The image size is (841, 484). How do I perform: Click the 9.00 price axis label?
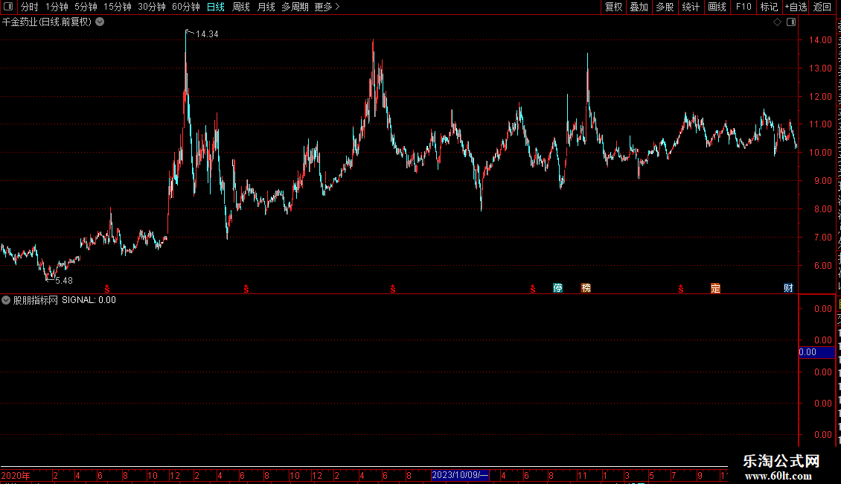coord(822,181)
